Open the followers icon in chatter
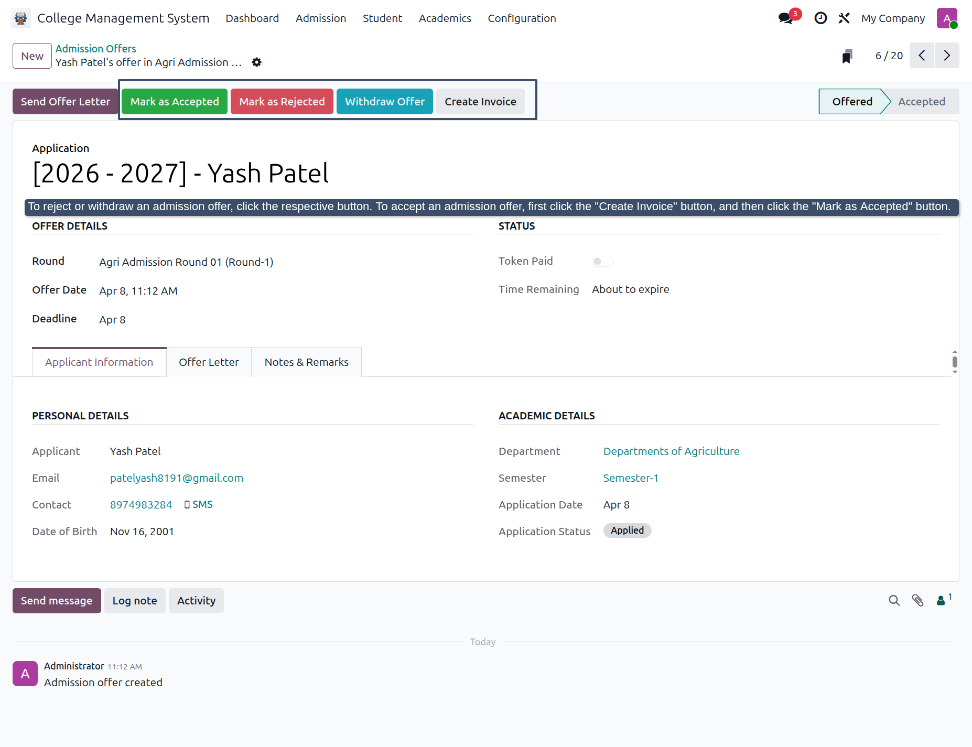 pos(944,600)
